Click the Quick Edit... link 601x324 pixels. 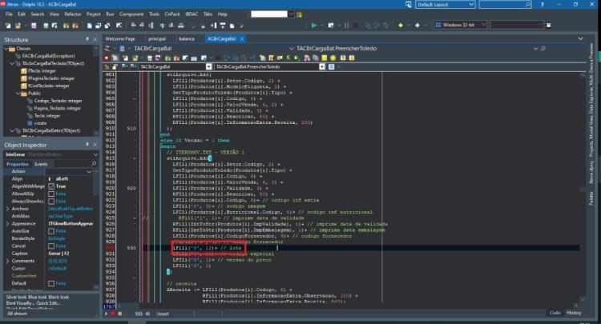[49, 303]
